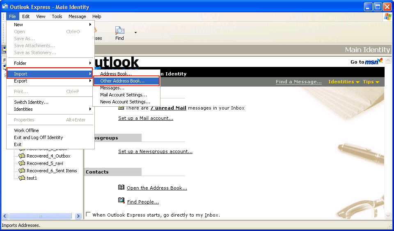
Task: Select Import in the File menu
Action: tap(50, 74)
